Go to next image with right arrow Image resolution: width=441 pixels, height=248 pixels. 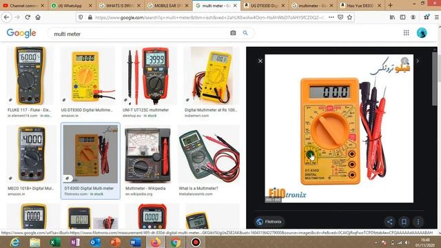pos(418,61)
